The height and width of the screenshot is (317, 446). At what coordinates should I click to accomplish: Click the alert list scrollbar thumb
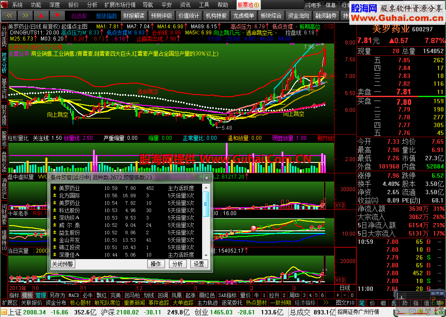point(206,204)
